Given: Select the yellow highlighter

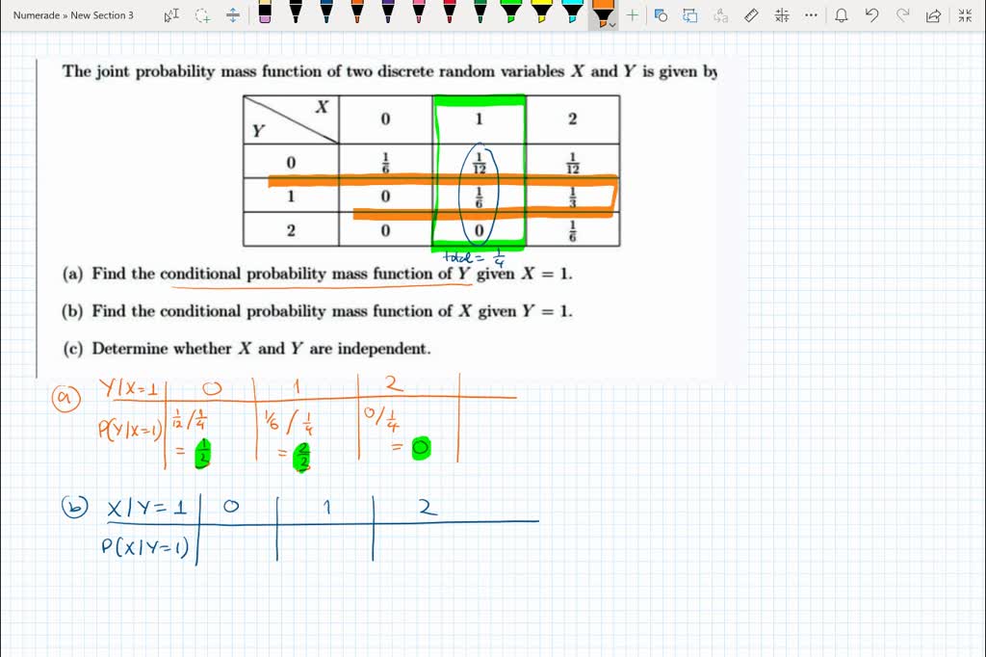Looking at the screenshot, I should point(541,13).
